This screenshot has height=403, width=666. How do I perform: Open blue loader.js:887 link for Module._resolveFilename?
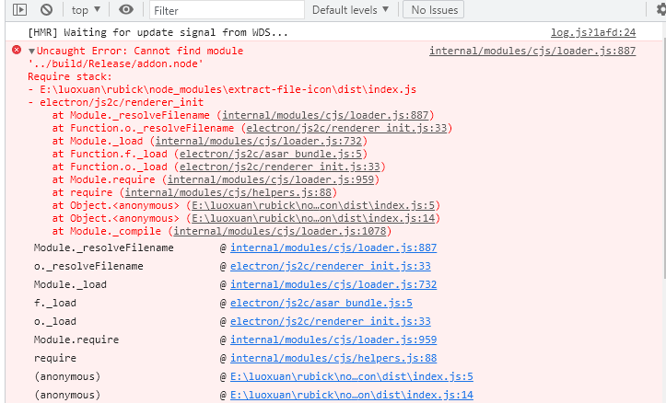(333, 248)
